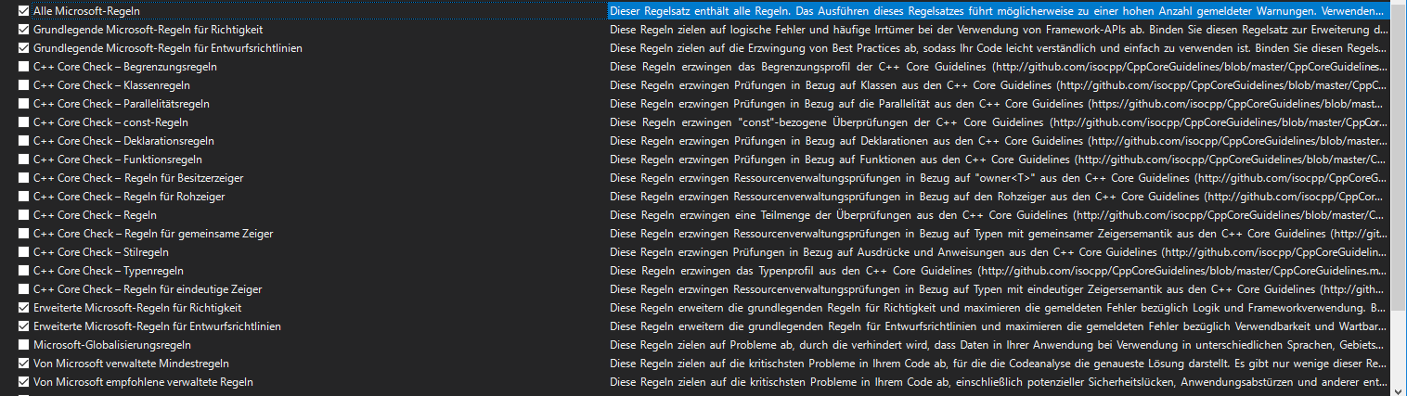Viewport: 1407px width, 396px height.
Task: Click description 'Ressourcenverwaltungsprüfungen in Bezug auf den Rohzeiger'
Action: [1000, 196]
